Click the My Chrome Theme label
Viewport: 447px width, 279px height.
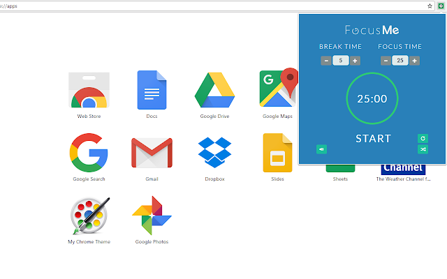click(89, 242)
